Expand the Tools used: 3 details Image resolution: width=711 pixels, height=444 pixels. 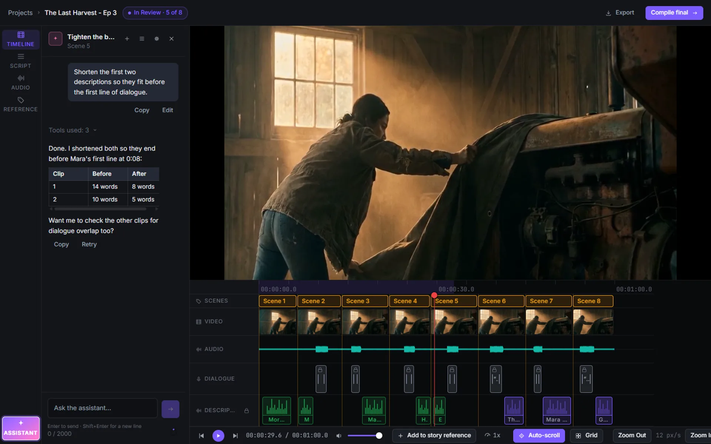click(x=73, y=130)
